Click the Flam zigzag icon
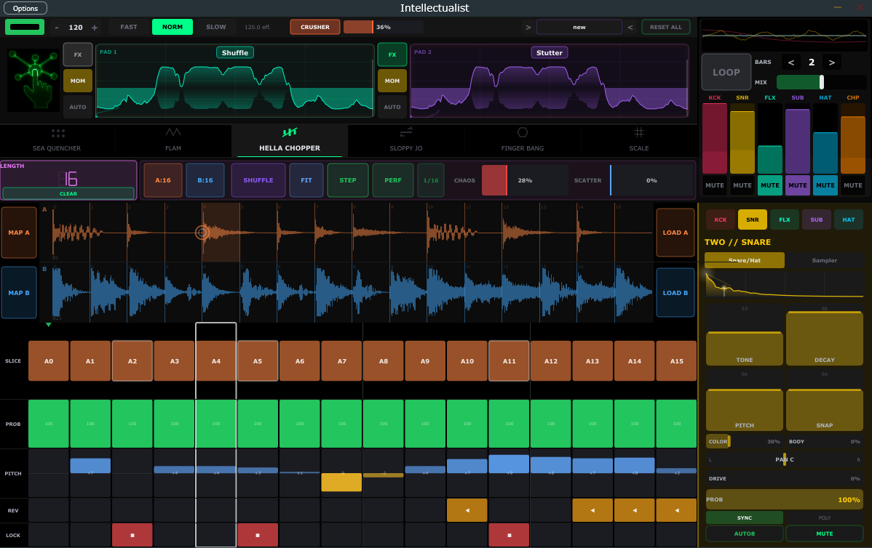The height and width of the screenshot is (548, 872). click(173, 132)
